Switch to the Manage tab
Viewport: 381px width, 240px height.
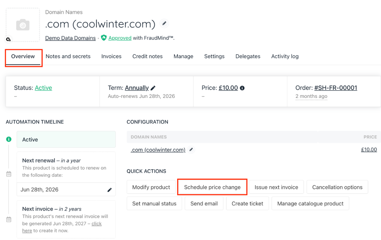pyautogui.click(x=183, y=56)
